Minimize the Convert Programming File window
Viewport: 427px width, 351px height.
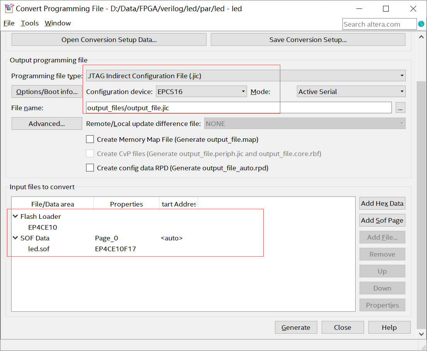(359, 9)
